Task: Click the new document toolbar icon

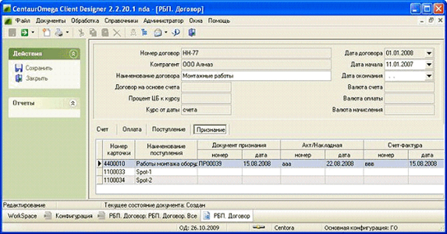Action: (x=46, y=32)
